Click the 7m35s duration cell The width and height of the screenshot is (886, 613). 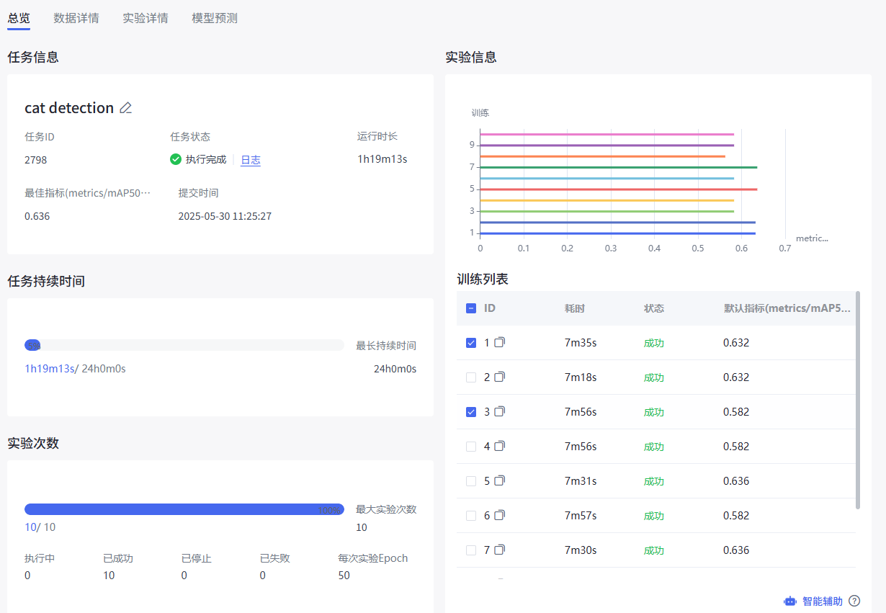click(581, 343)
